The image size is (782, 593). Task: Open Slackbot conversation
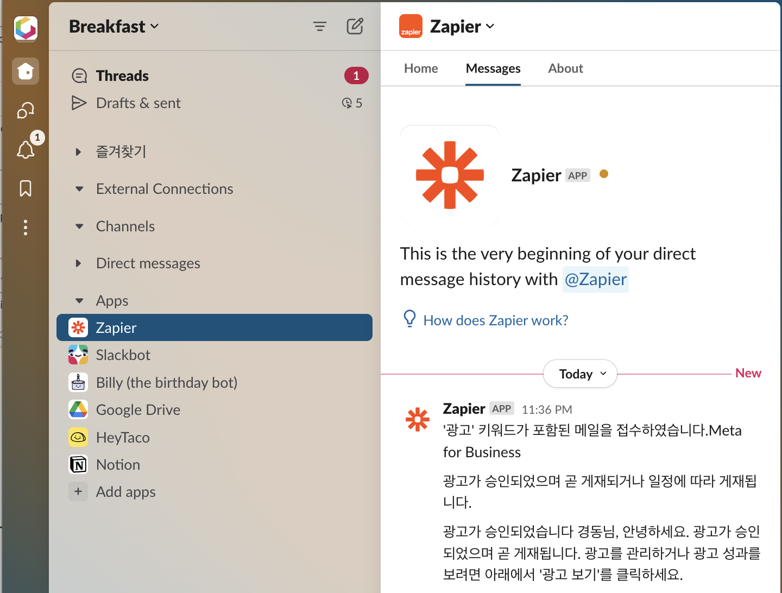pyautogui.click(x=215, y=355)
